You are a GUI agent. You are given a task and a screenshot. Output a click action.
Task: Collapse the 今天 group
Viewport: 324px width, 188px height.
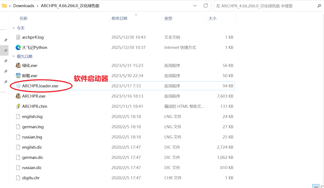(13, 28)
